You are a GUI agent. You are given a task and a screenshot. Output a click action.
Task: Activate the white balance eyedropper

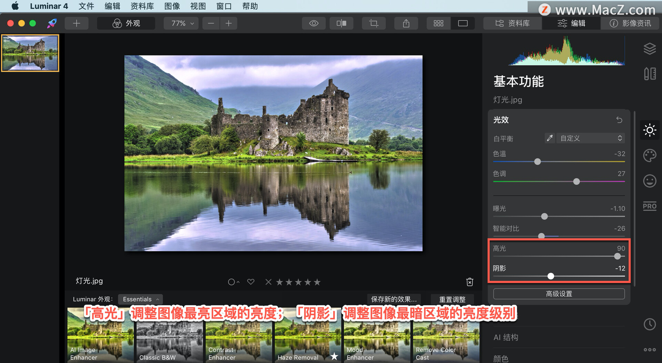(x=550, y=138)
